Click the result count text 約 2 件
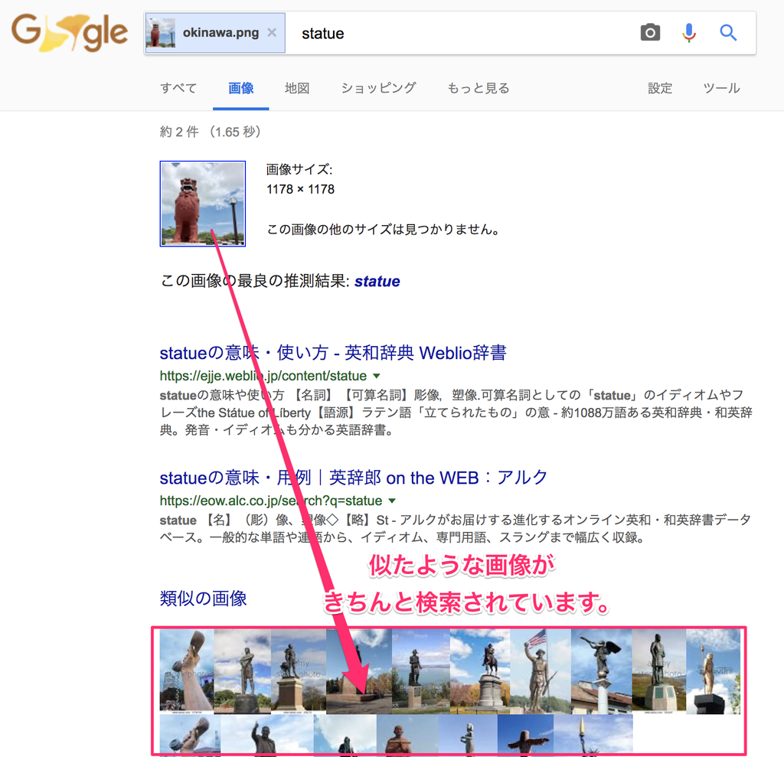 click(x=179, y=132)
